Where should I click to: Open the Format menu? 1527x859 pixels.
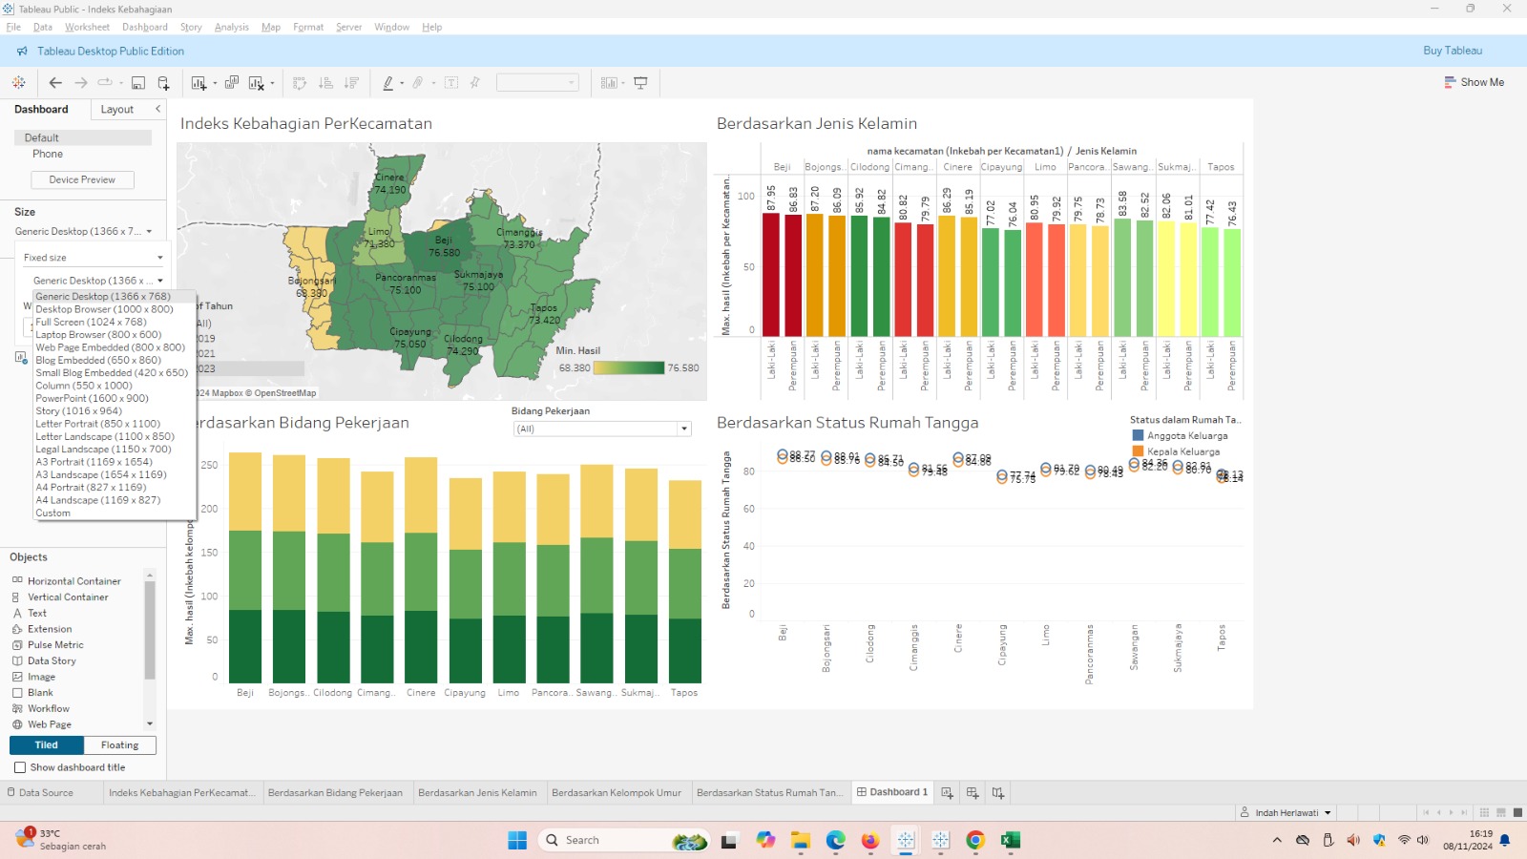[x=308, y=27]
